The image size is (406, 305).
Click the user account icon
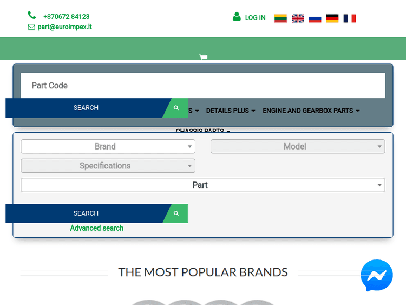[237, 17]
